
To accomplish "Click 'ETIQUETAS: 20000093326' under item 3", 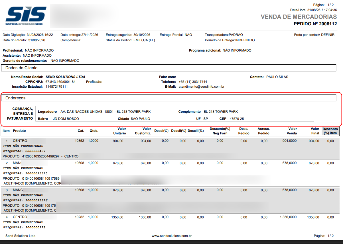I will [25, 200].
